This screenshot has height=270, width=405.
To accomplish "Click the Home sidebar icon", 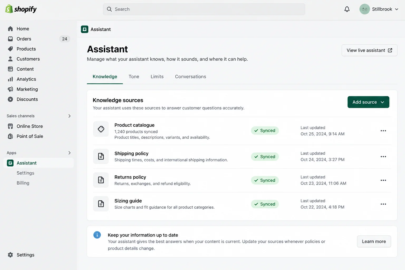I will tap(10, 29).
